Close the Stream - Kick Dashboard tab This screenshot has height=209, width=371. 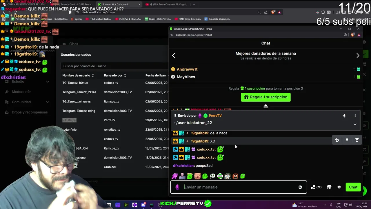point(139,4)
